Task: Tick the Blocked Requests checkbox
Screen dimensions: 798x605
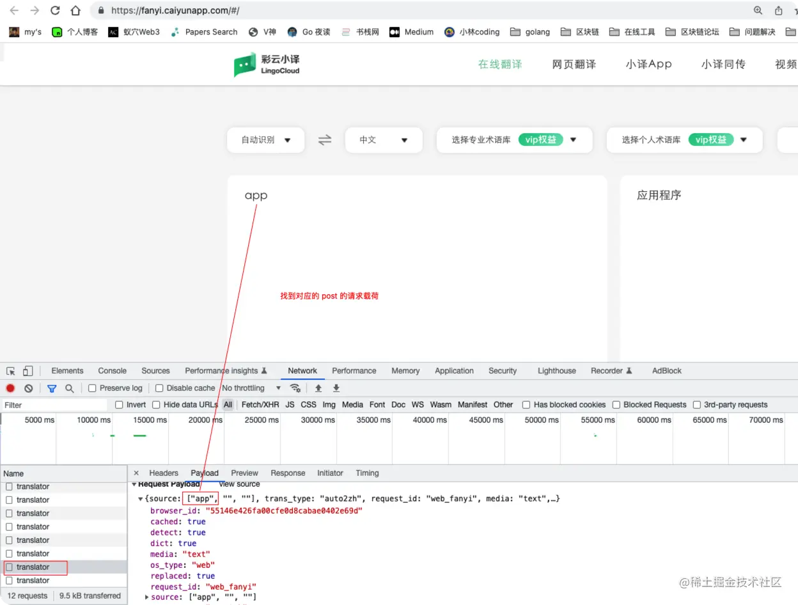Action: click(x=616, y=405)
